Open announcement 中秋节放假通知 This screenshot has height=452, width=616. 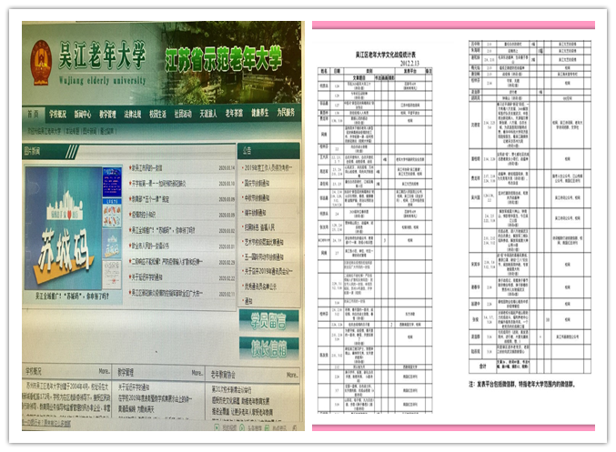click(x=257, y=198)
